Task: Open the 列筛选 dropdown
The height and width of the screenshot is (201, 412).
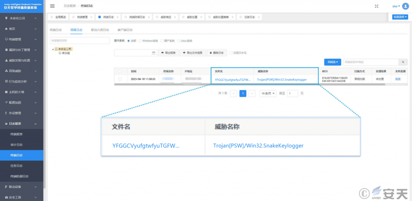Action: [333, 62]
